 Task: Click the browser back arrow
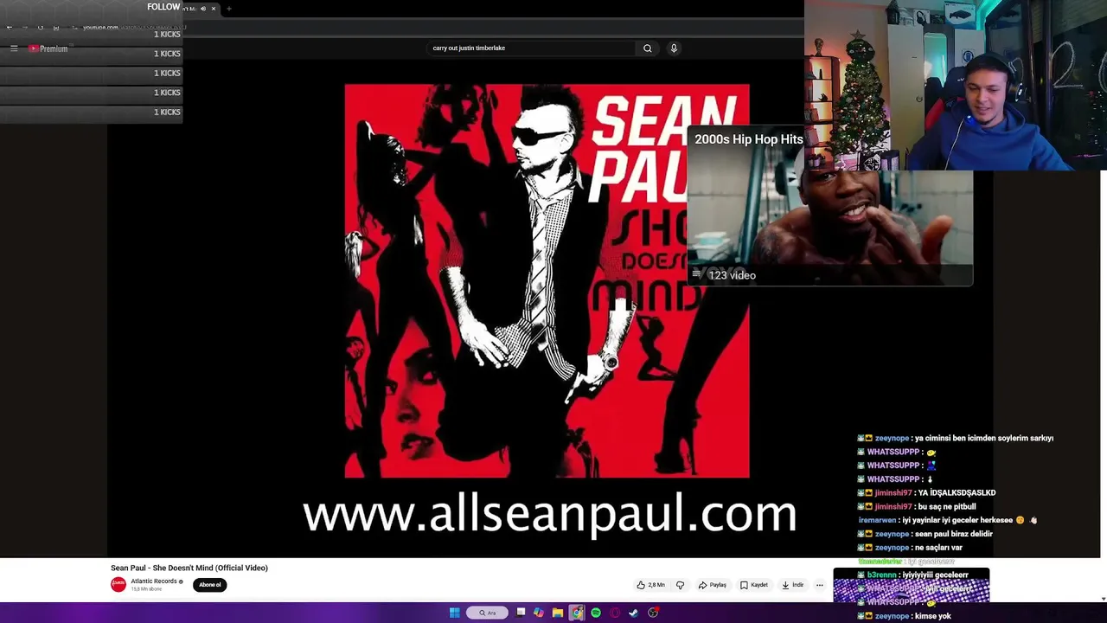click(x=10, y=27)
